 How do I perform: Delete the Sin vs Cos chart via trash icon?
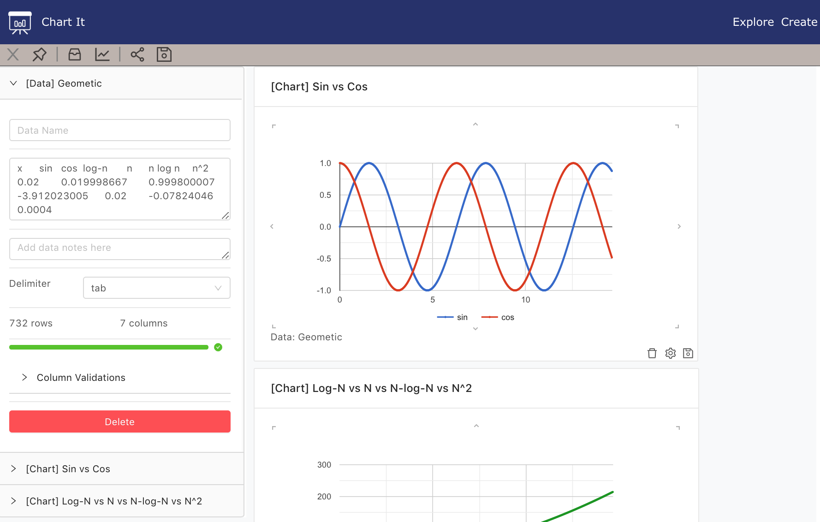tap(652, 353)
